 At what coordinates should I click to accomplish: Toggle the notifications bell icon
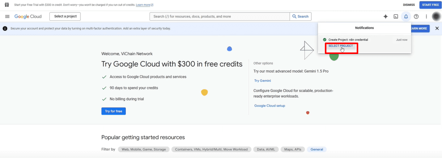[406, 17]
